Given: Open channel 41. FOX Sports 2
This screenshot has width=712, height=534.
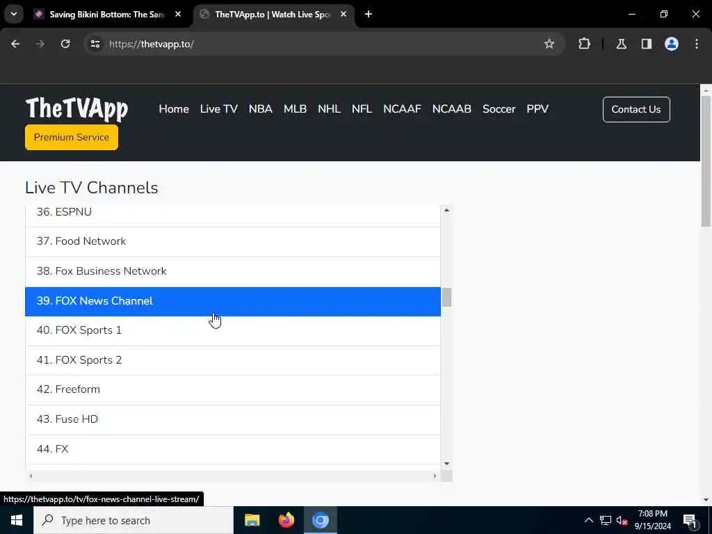Looking at the screenshot, I should [x=233, y=360].
